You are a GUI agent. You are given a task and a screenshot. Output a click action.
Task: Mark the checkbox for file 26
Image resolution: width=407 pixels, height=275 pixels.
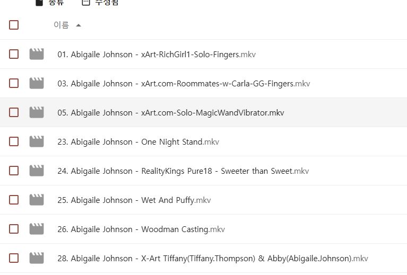[14, 229]
